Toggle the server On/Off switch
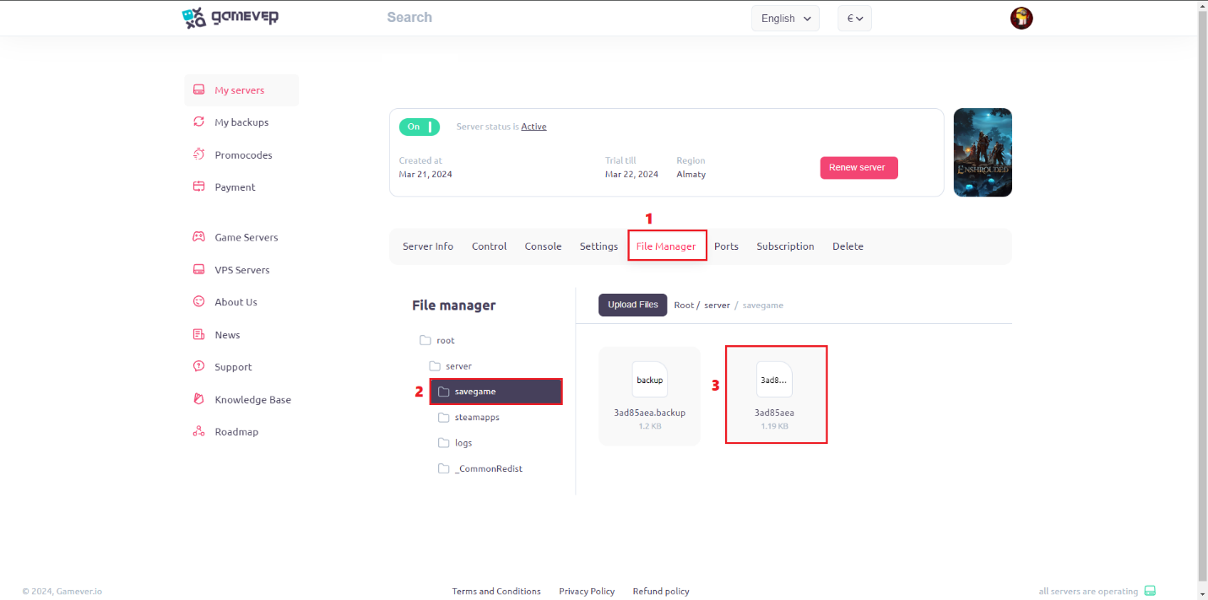This screenshot has width=1208, height=600. coord(420,126)
